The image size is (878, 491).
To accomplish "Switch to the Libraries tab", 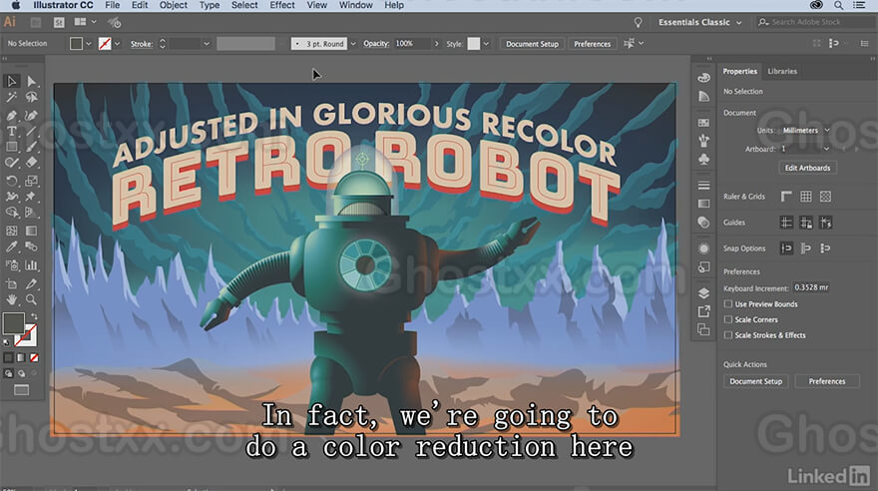I will tap(782, 71).
